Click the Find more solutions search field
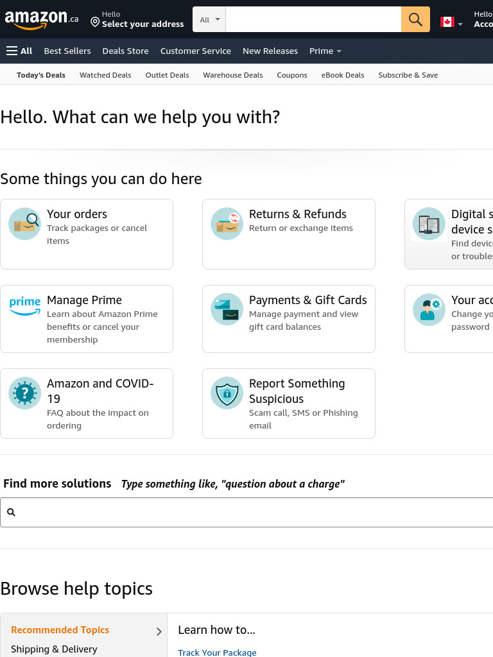 click(246, 512)
